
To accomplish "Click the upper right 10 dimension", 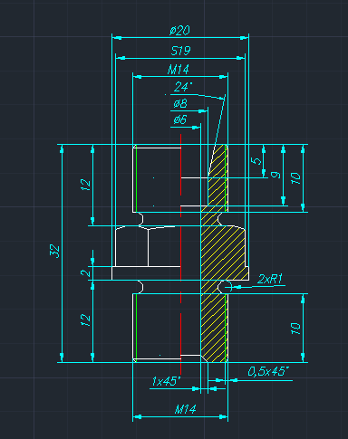I will (x=295, y=178).
